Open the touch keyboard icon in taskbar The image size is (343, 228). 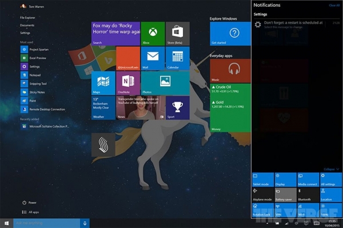click(316, 223)
